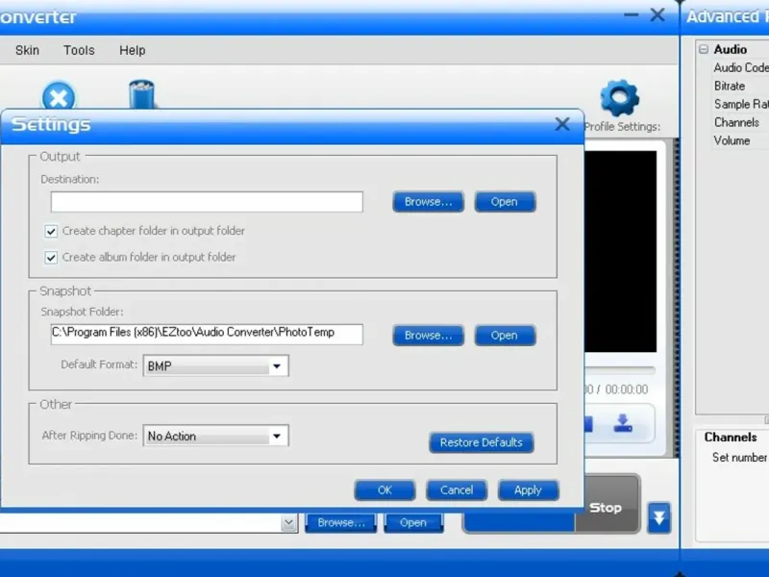
Task: Click Apply in Settings dialog
Action: [528, 490]
